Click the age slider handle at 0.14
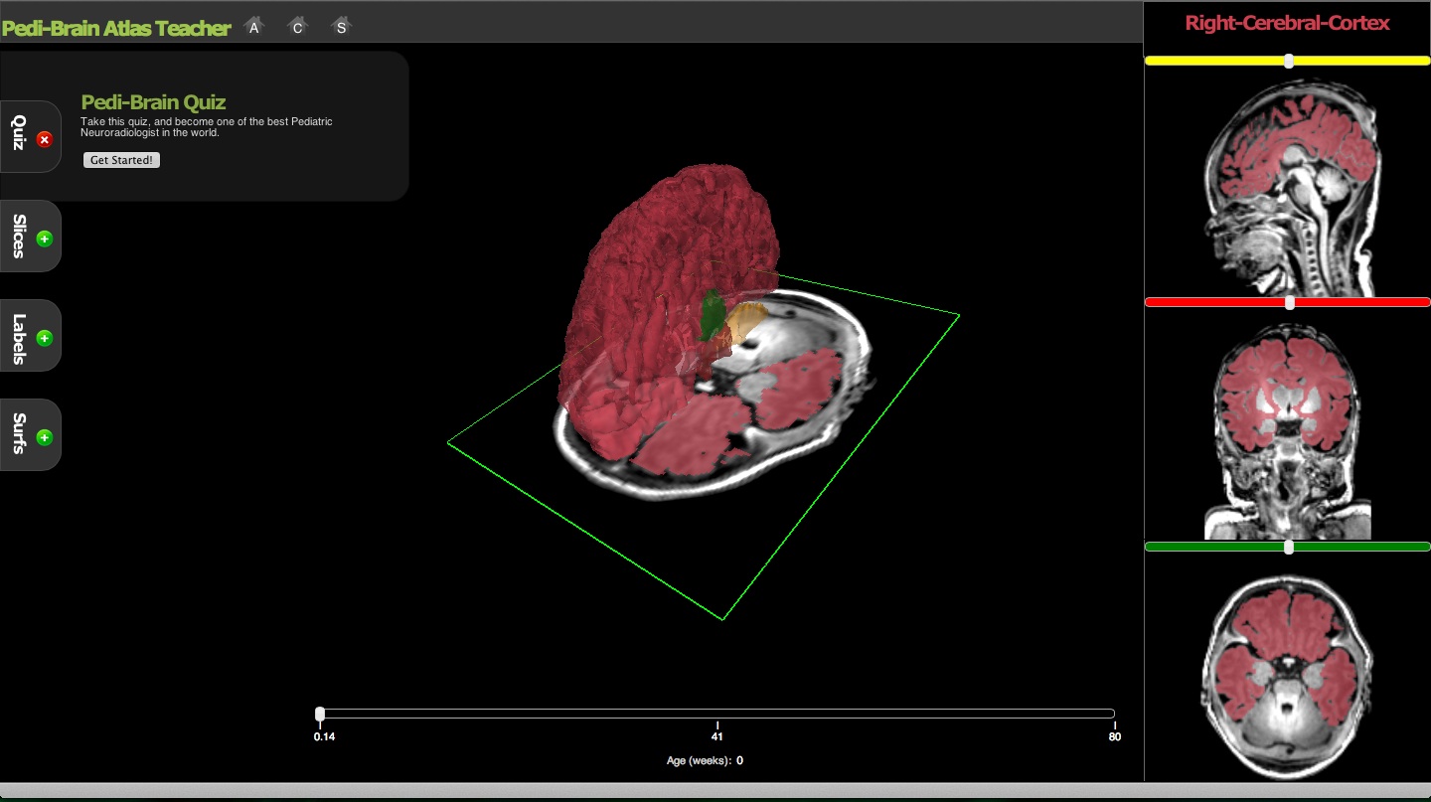 (320, 714)
